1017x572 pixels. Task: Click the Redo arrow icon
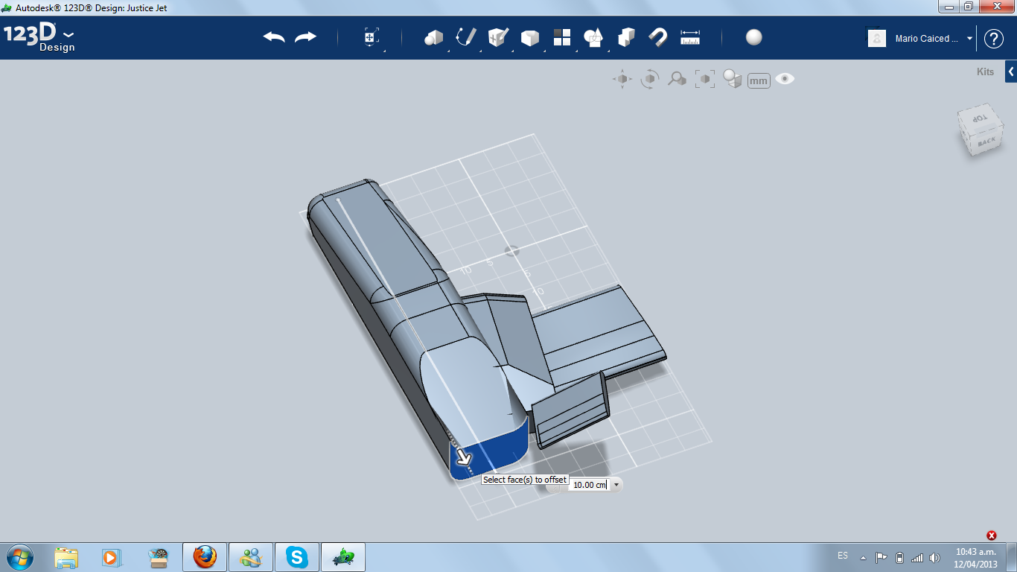coord(305,37)
